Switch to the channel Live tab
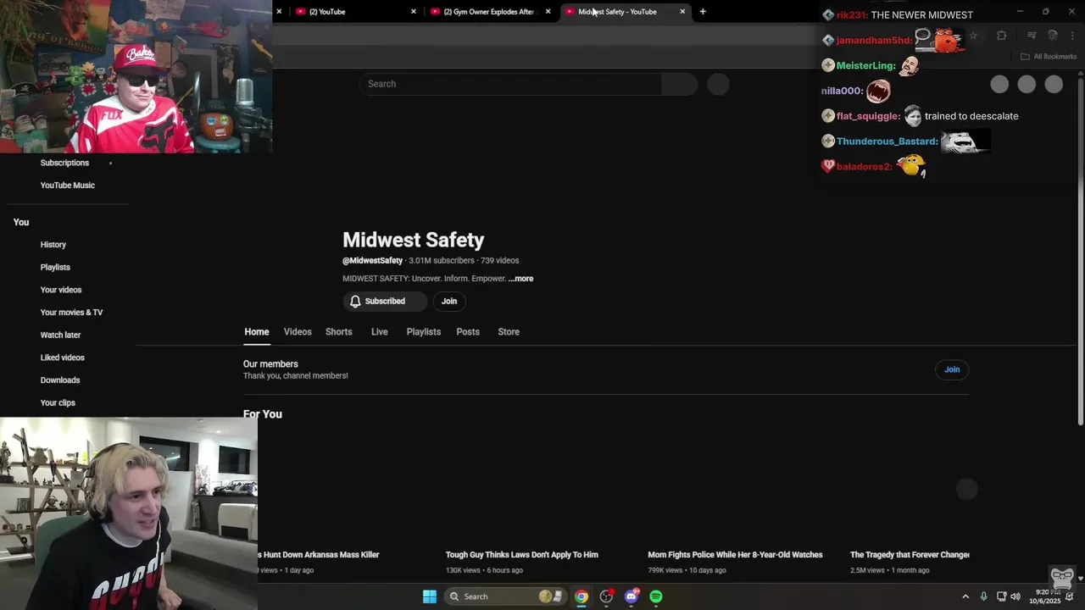Viewport: 1085px width, 610px height. click(380, 332)
